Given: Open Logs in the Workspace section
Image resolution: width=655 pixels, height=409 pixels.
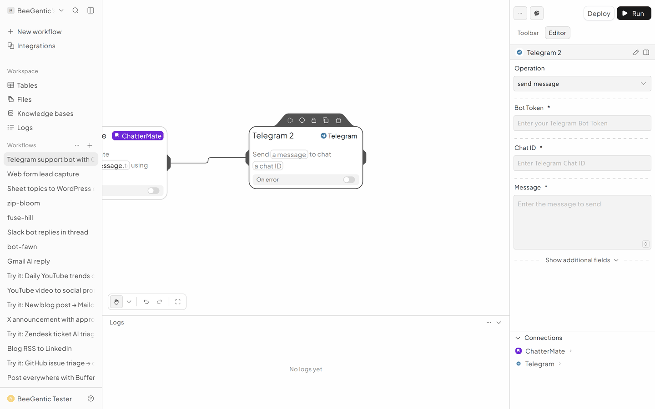Looking at the screenshot, I should pyautogui.click(x=51, y=128).
